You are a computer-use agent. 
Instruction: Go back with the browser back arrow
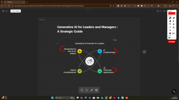tap(2, 6)
